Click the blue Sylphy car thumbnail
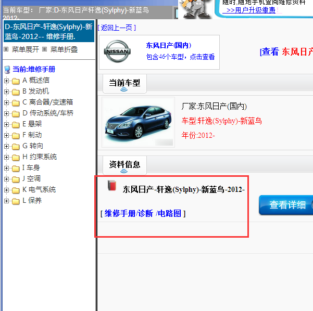This screenshot has width=313, height=311. 139,122
